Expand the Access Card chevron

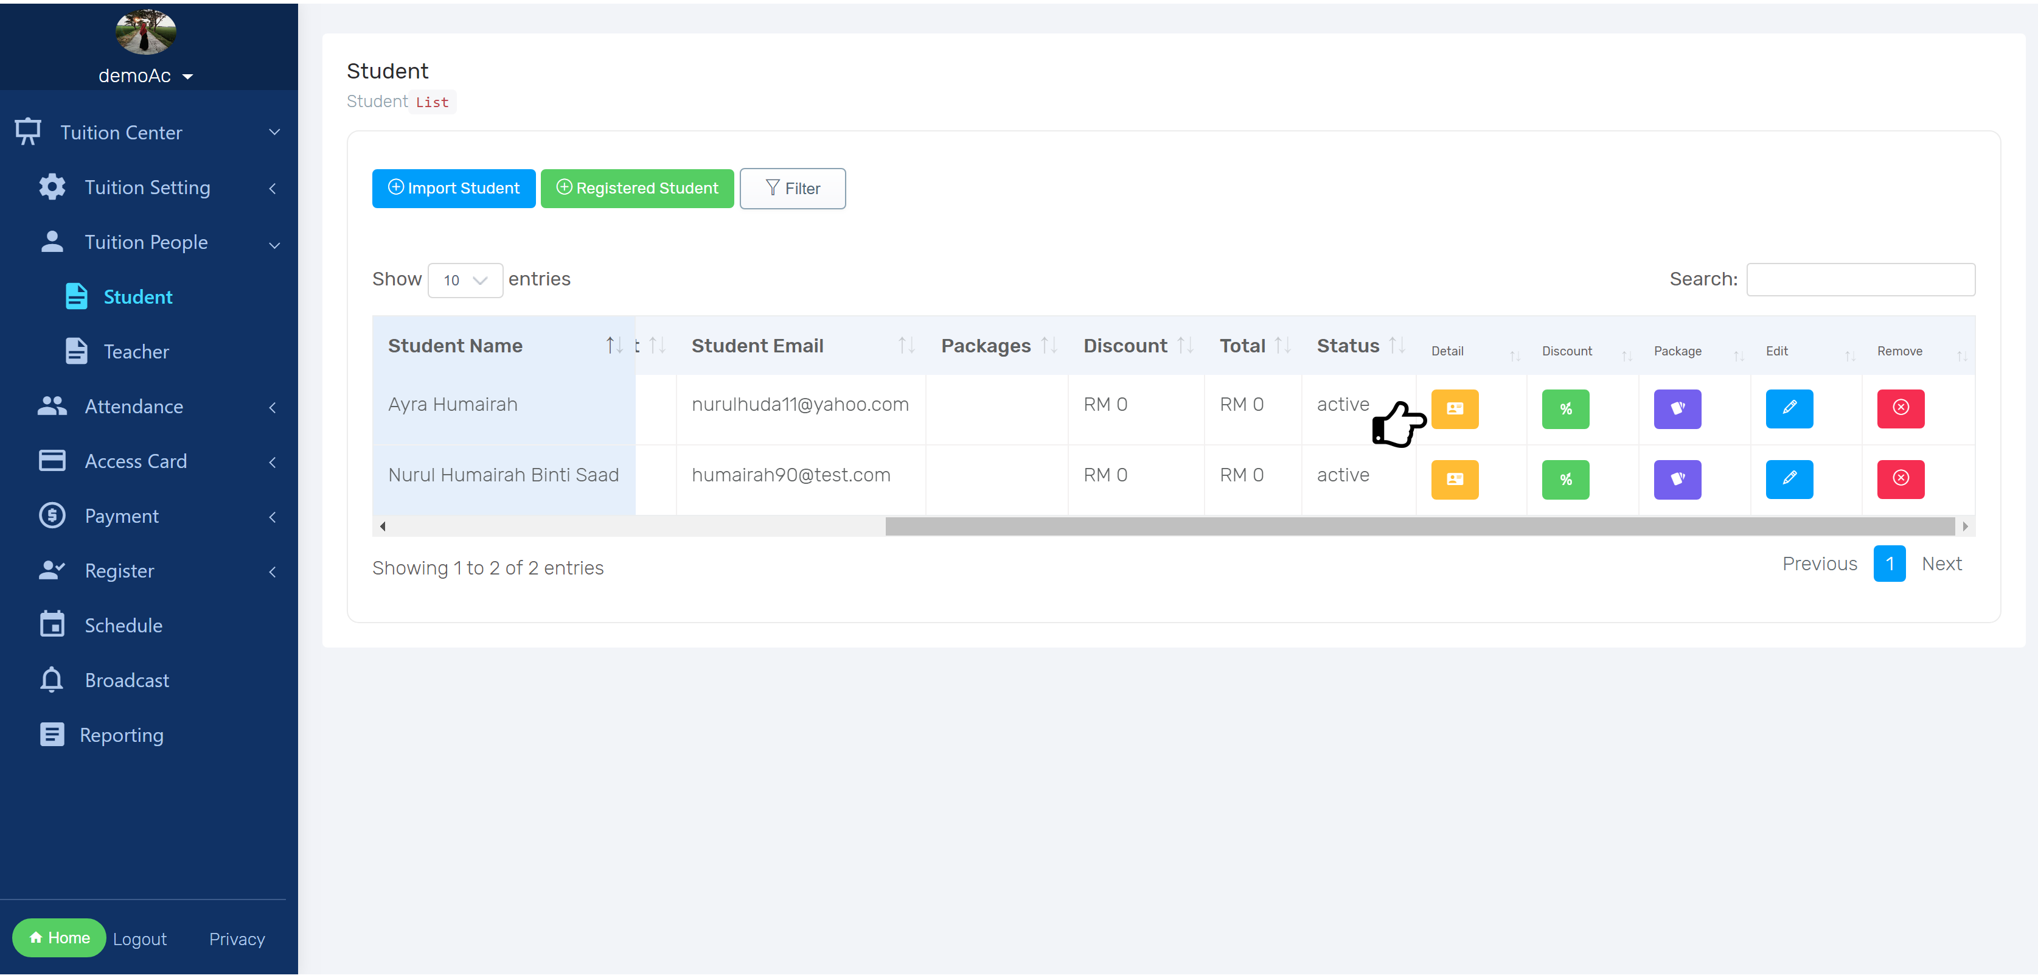click(273, 462)
